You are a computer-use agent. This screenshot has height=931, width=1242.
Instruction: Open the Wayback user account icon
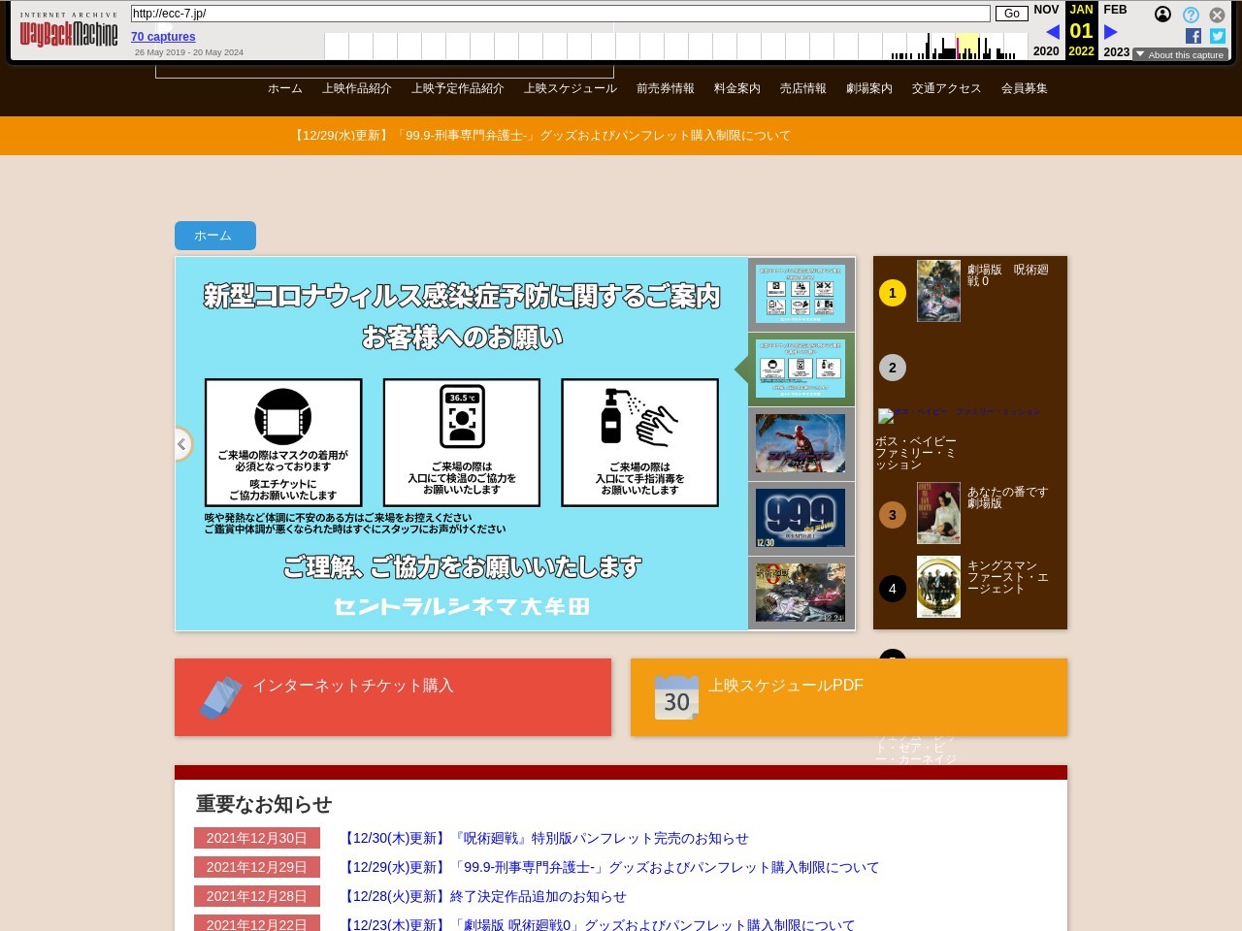click(x=1162, y=15)
